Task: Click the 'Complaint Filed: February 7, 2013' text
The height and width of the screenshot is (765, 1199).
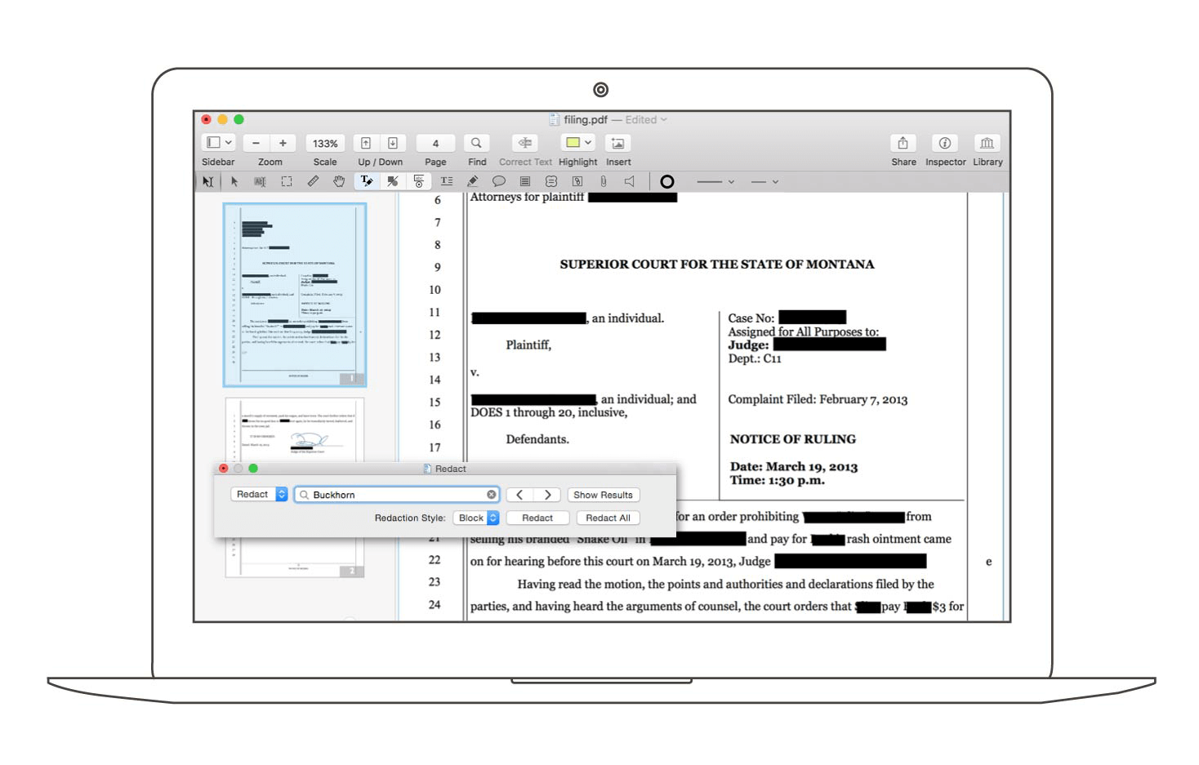Action: [x=818, y=399]
